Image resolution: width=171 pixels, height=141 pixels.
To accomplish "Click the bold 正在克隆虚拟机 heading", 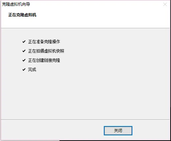I will (x=22, y=15).
